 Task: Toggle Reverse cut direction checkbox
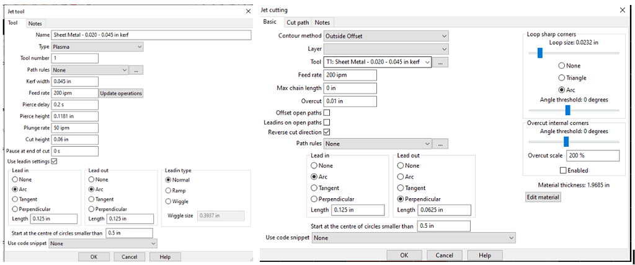tap(327, 132)
